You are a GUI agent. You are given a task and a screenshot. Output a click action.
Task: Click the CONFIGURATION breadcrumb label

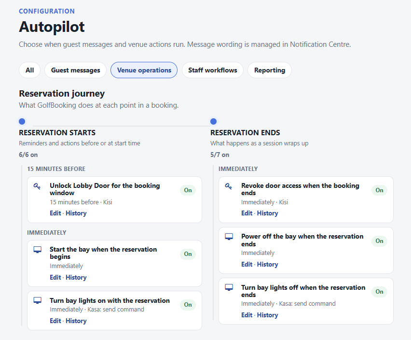[47, 11]
